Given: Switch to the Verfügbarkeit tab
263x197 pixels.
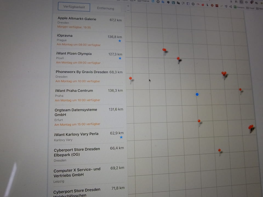Looking at the screenshot, I should pyautogui.click(x=74, y=7).
